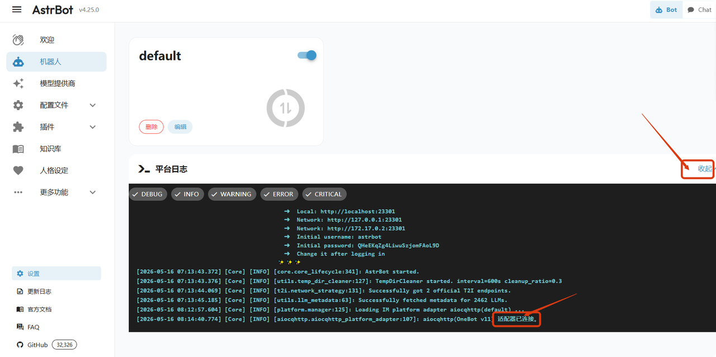
Task: Click the aiocqhttp platform logo on default card
Action: point(285,107)
